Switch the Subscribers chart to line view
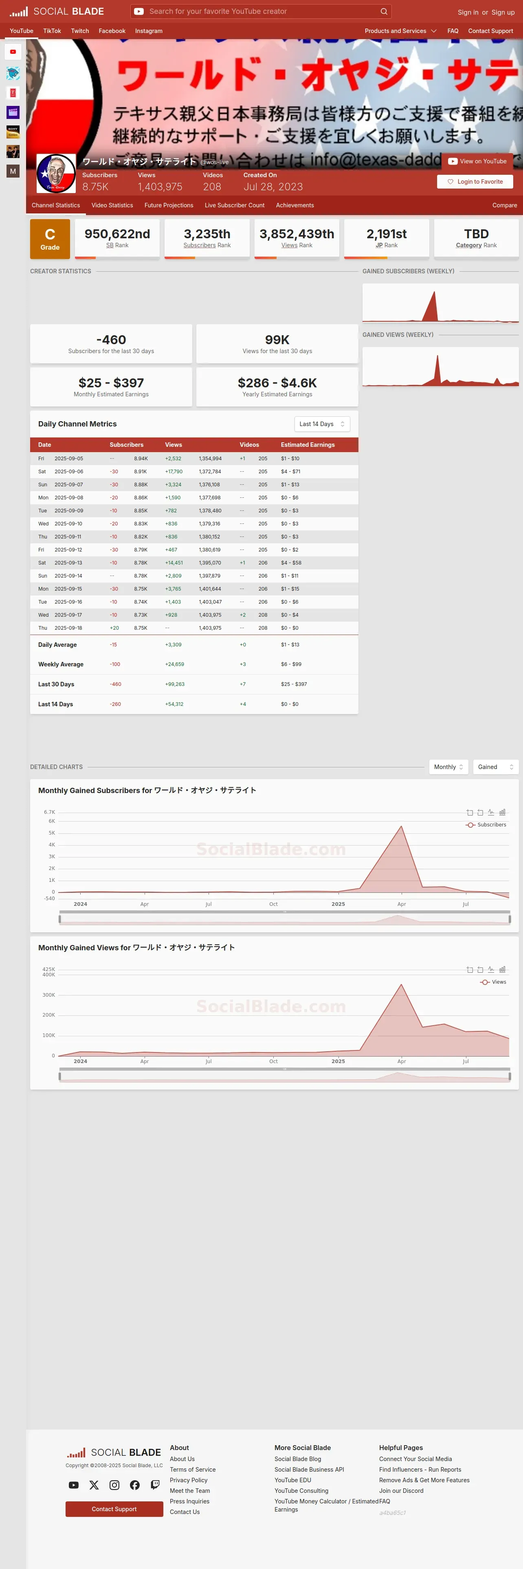Image resolution: width=523 pixels, height=1569 pixels. point(491,812)
